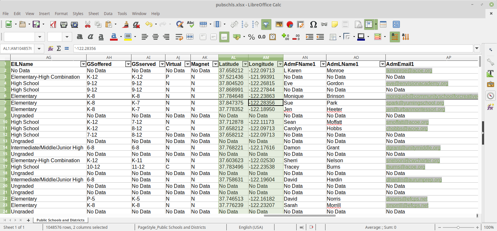The image size is (497, 231).
Task: Expand the formula bar arrow
Action: [477, 49]
